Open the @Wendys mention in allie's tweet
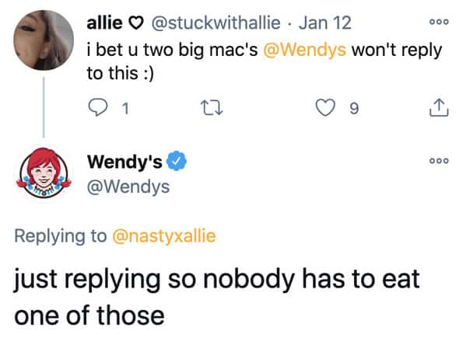 [305, 50]
